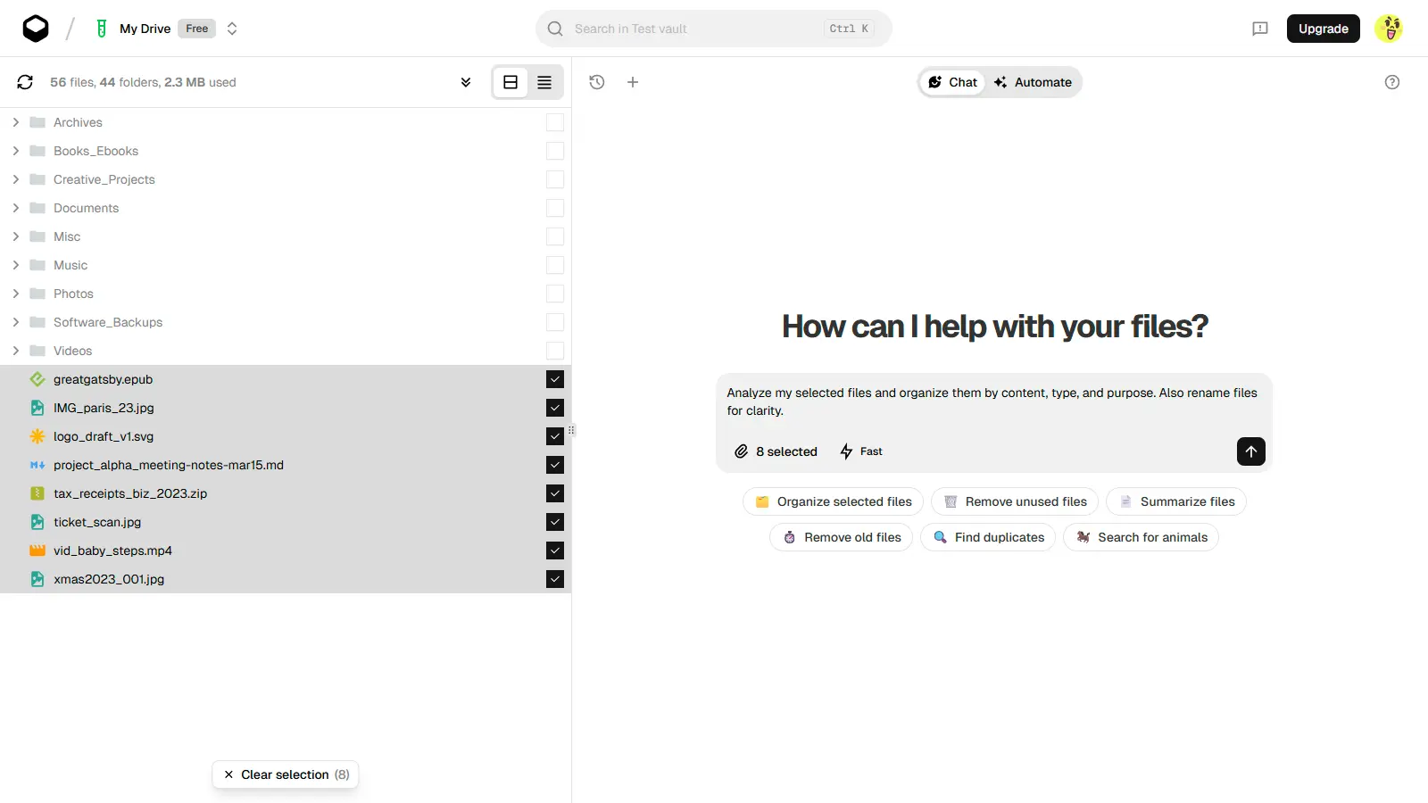Switch to list view icon
Screen dimensions: 1428x803
pos(544,82)
